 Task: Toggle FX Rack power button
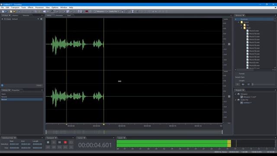(2, 19)
